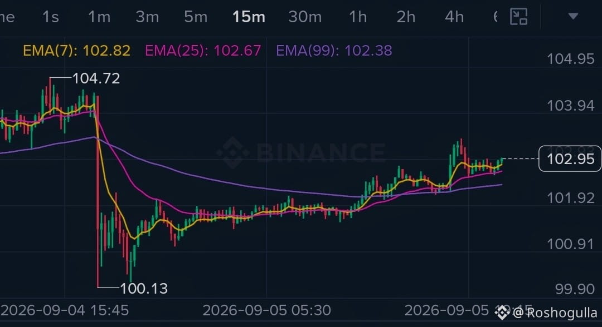Switch to the 5m interval
The image size is (602, 327).
pos(196,17)
